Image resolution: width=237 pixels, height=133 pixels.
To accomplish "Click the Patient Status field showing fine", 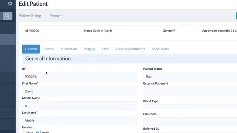I will tap(190, 76).
